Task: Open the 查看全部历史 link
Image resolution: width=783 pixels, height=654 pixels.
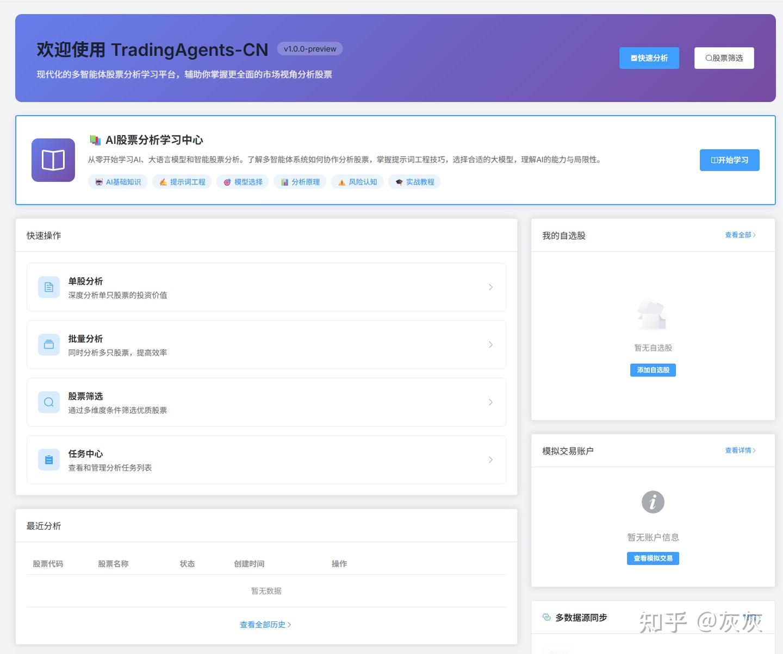Action: (x=266, y=624)
